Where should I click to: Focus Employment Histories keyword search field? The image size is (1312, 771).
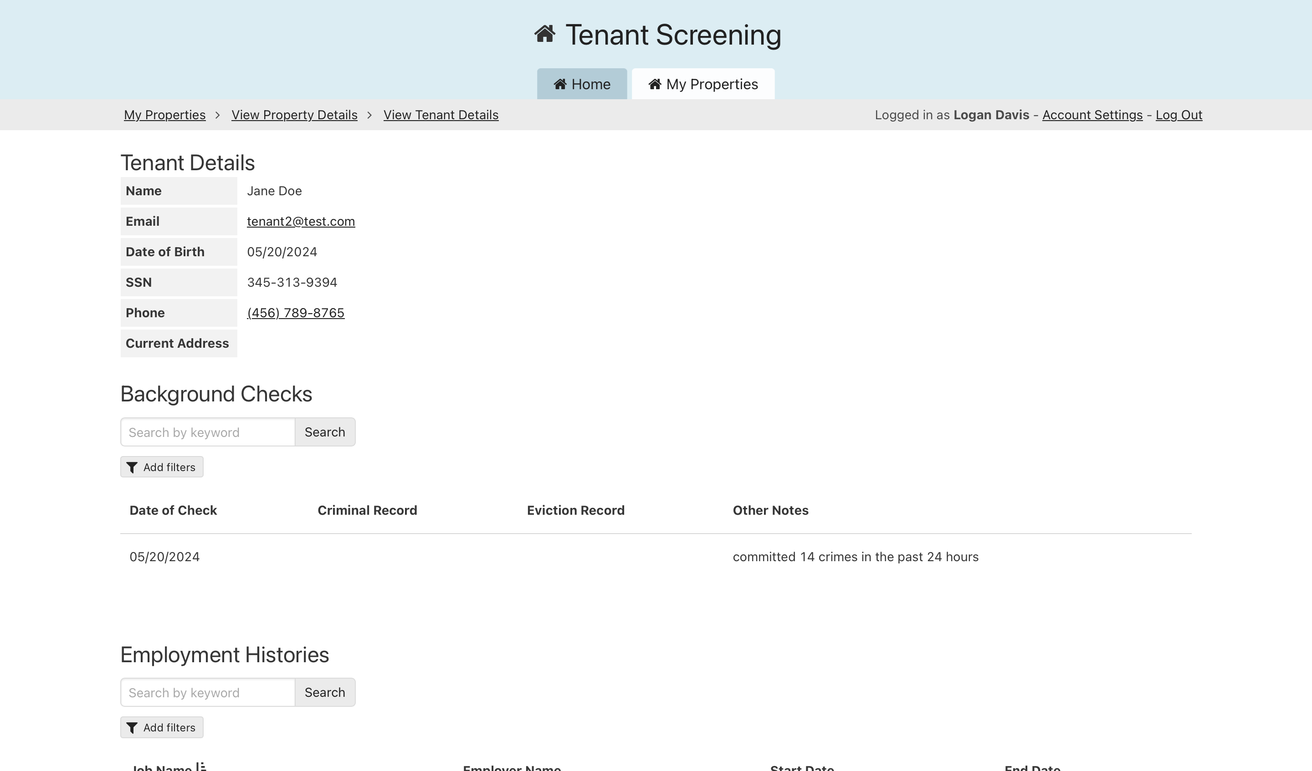[208, 692]
